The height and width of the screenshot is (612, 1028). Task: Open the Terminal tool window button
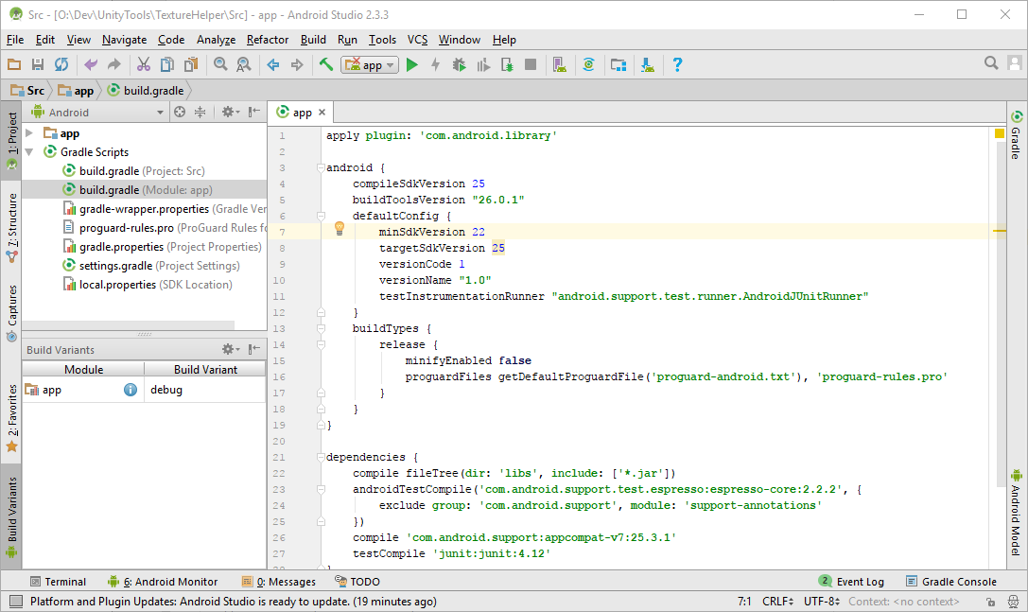[x=59, y=582]
